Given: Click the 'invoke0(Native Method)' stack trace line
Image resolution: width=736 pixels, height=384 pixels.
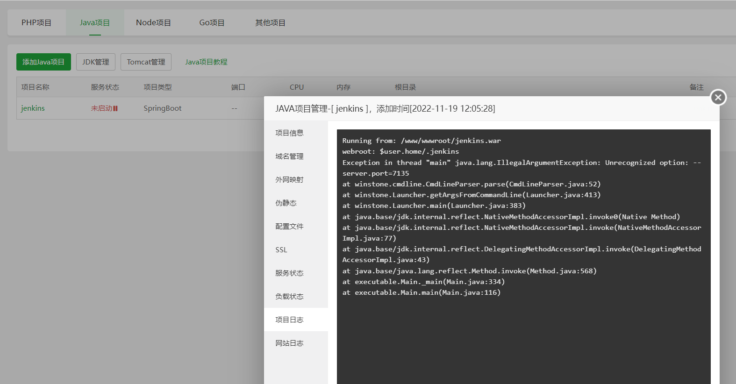Looking at the screenshot, I should click(511, 217).
